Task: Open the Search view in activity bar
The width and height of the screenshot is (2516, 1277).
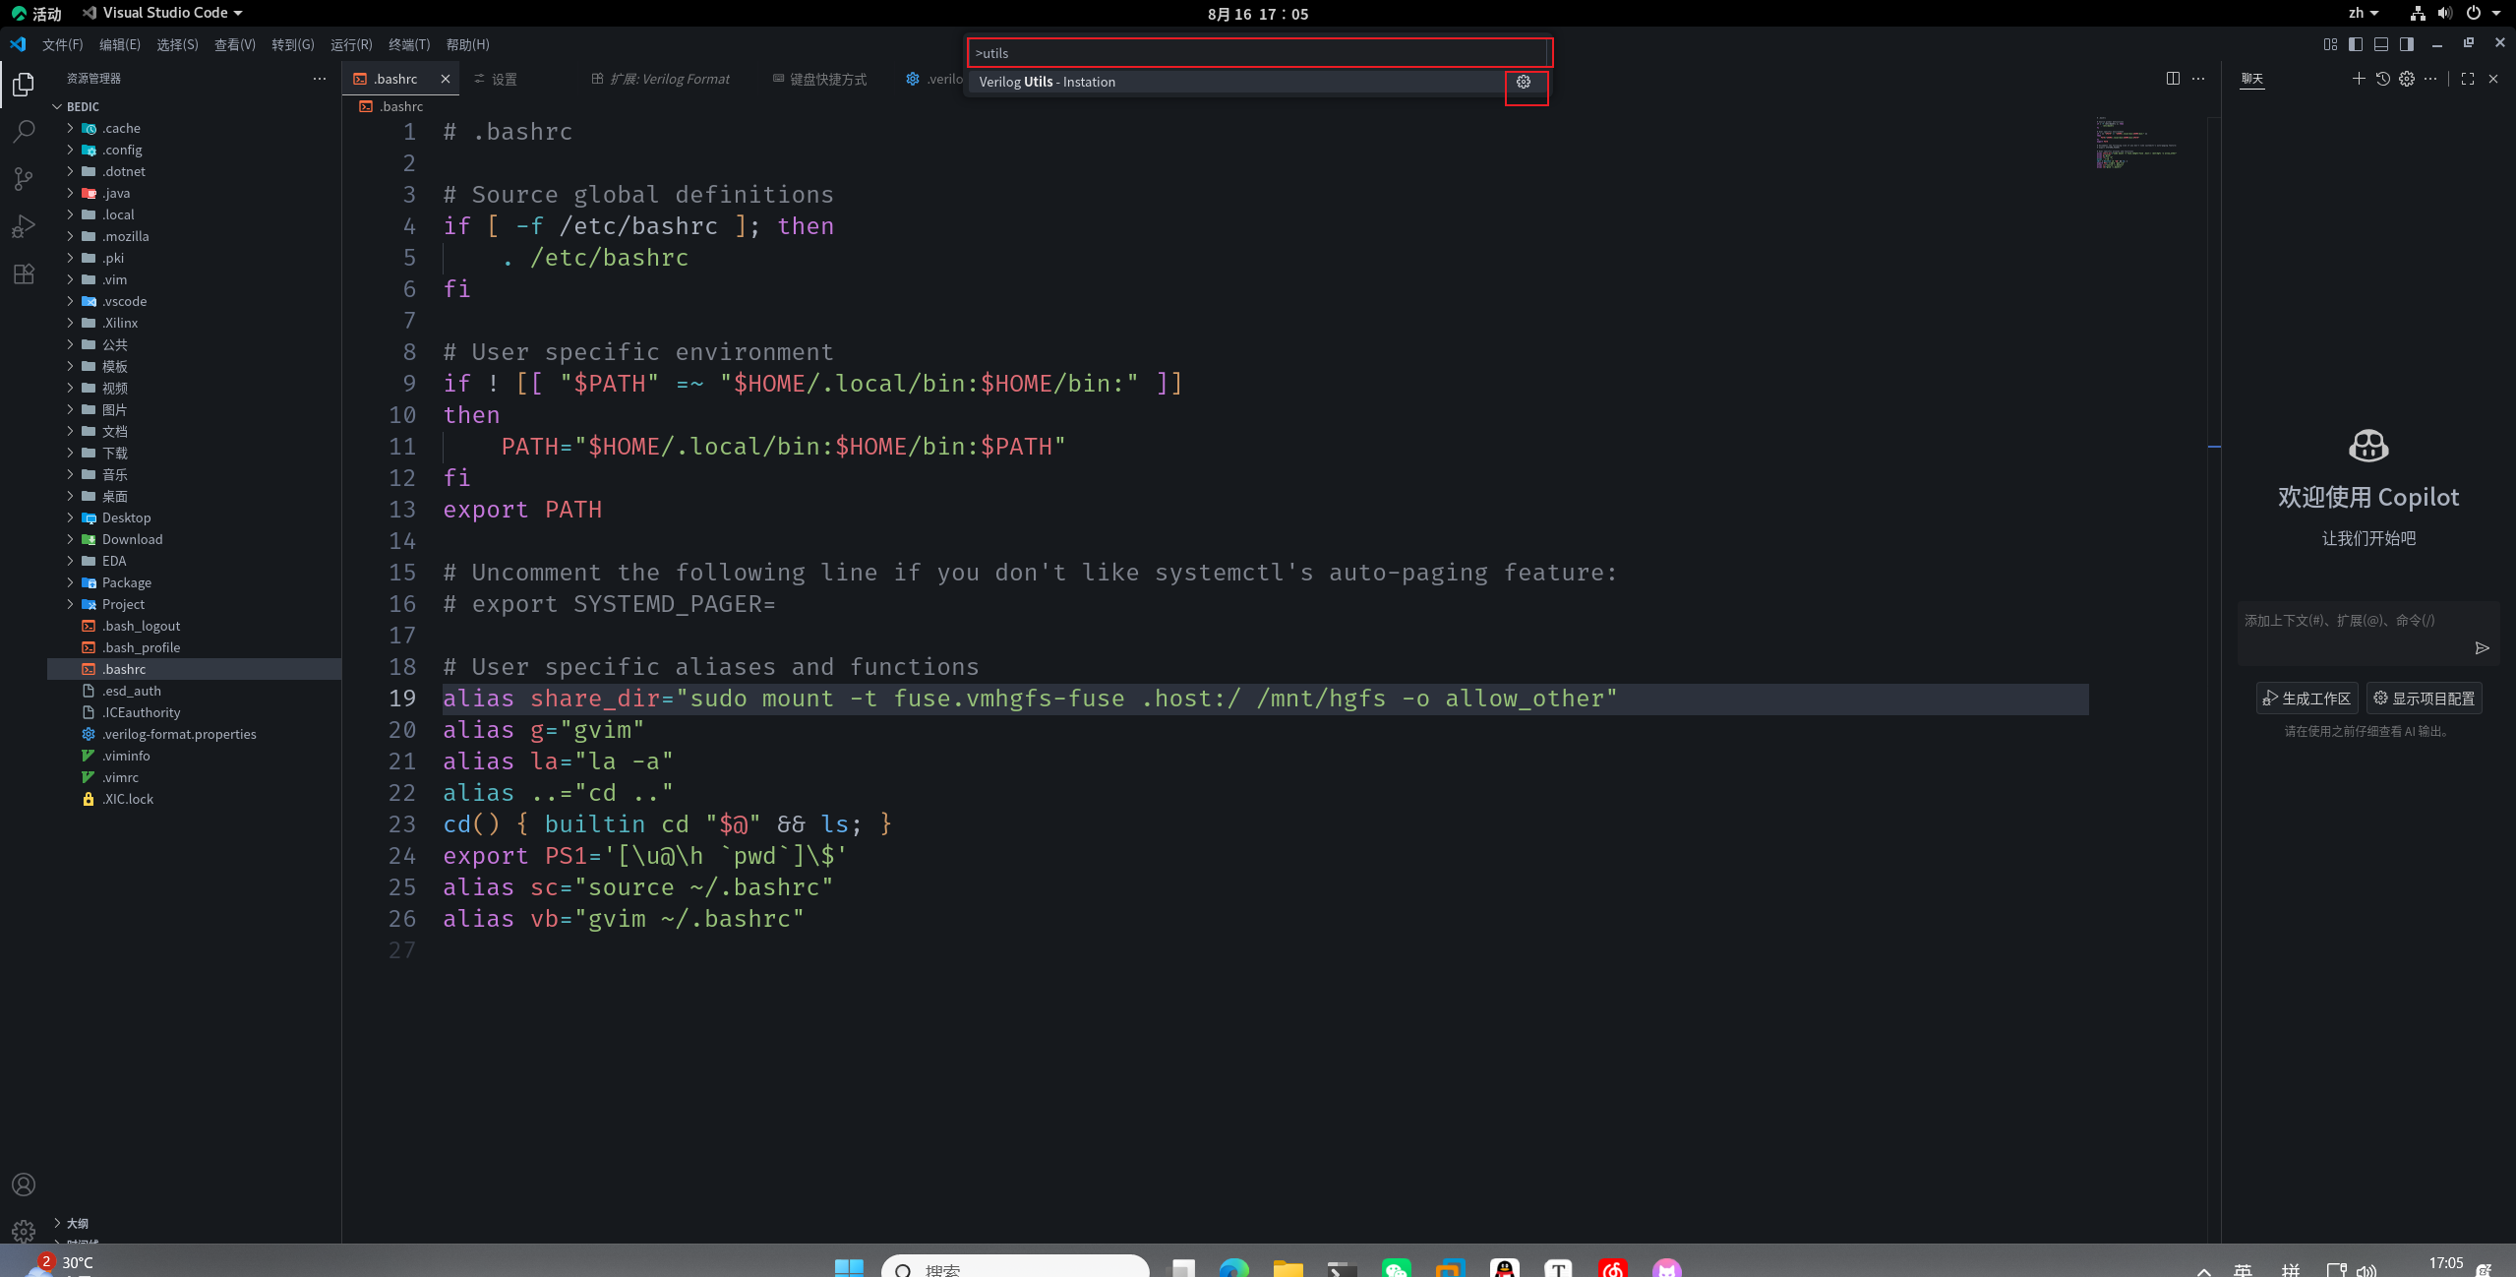Action: (24, 131)
